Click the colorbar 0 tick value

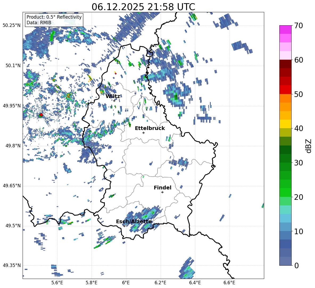296,265
